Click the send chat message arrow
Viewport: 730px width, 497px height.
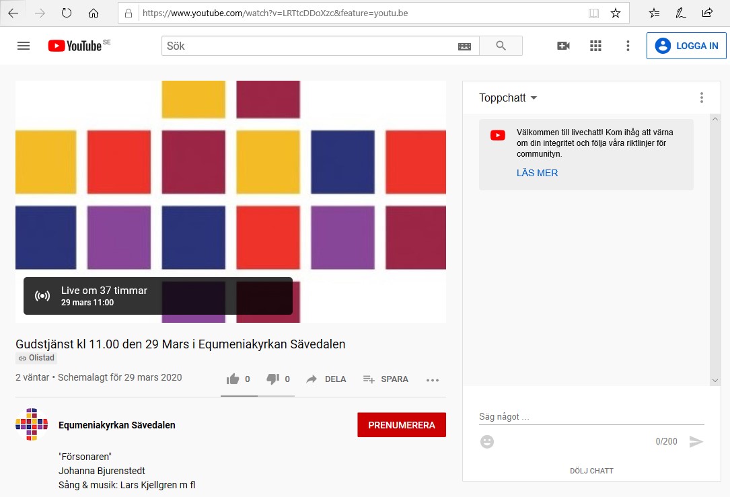(696, 441)
